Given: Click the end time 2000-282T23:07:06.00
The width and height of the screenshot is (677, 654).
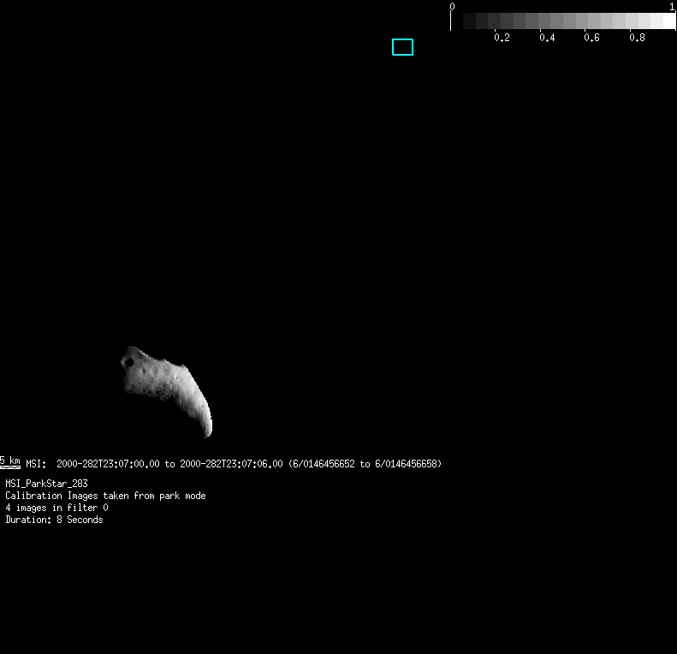Looking at the screenshot, I should pos(231,464).
